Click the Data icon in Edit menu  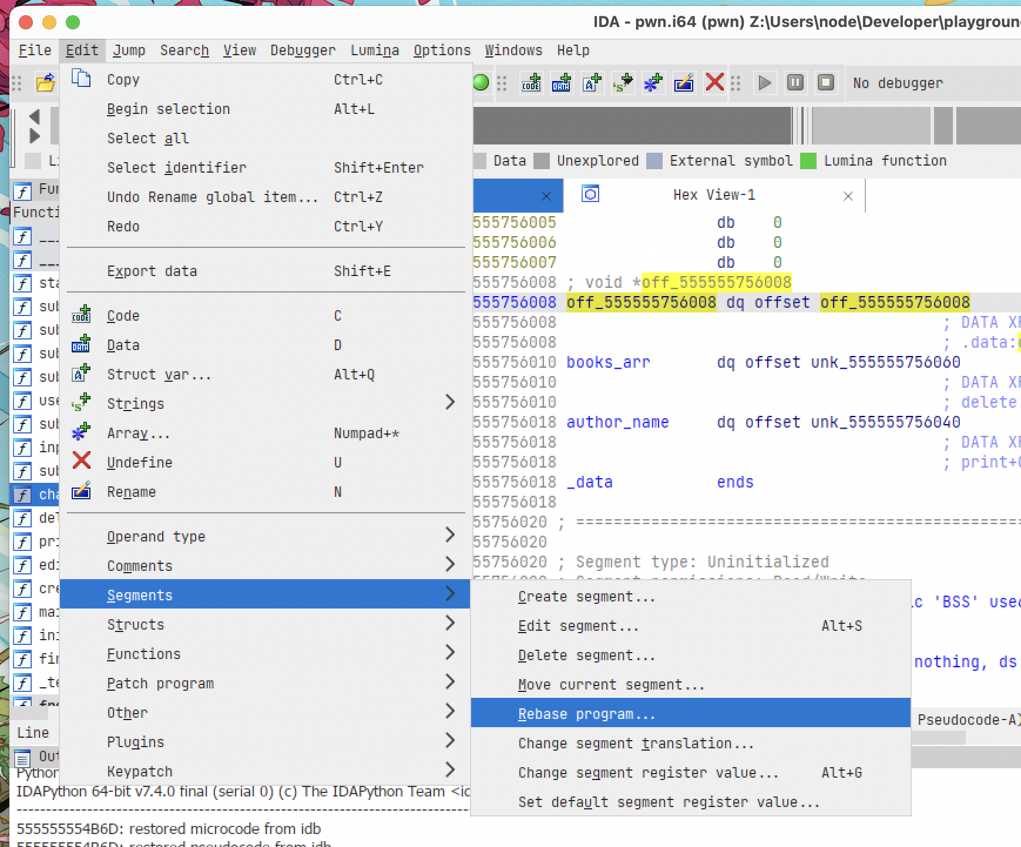click(81, 344)
